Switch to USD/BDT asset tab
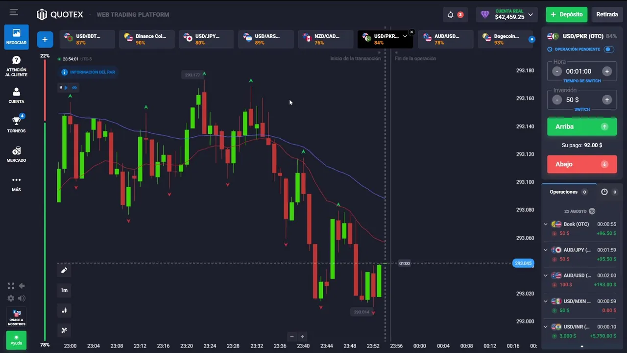The width and height of the screenshot is (627, 353). pyautogui.click(x=87, y=39)
